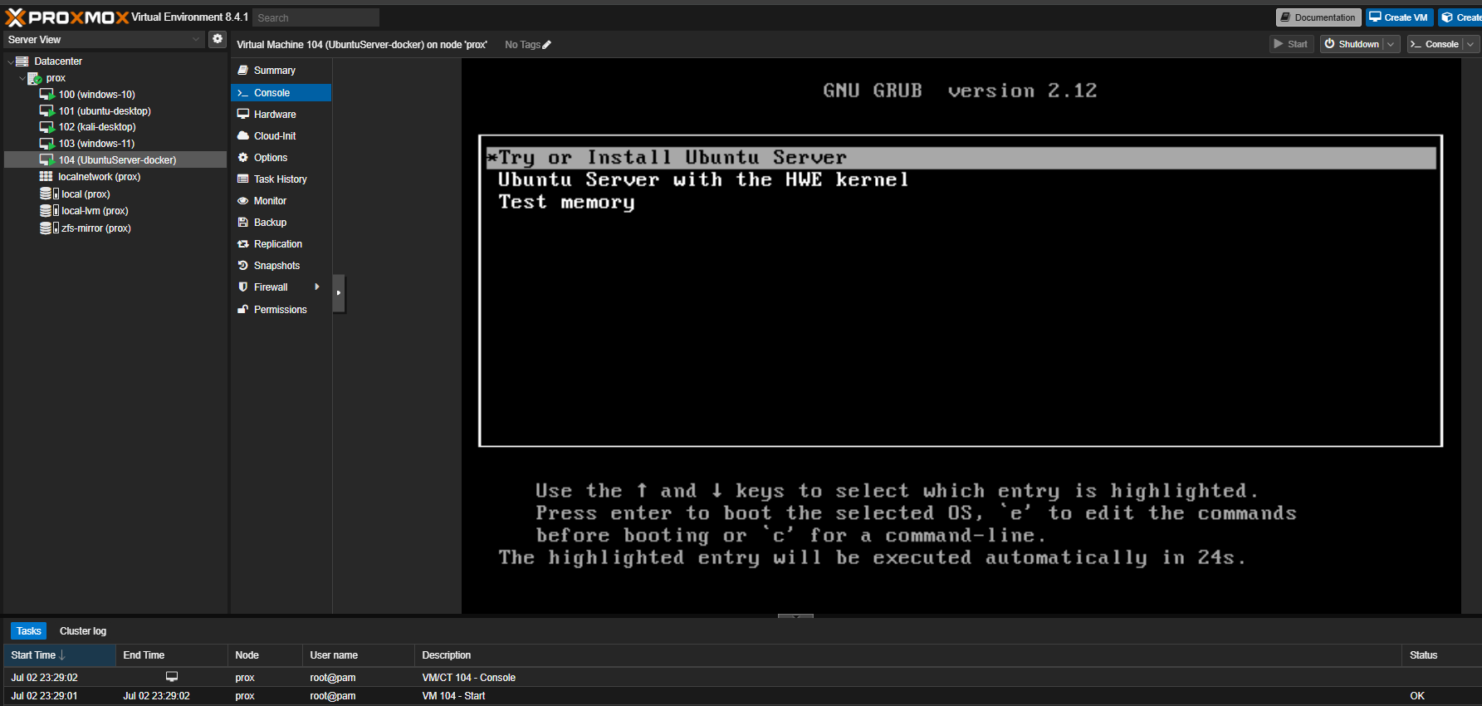The width and height of the screenshot is (1482, 706).
Task: Toggle the bottom task panel collapse handle
Action: click(x=795, y=616)
